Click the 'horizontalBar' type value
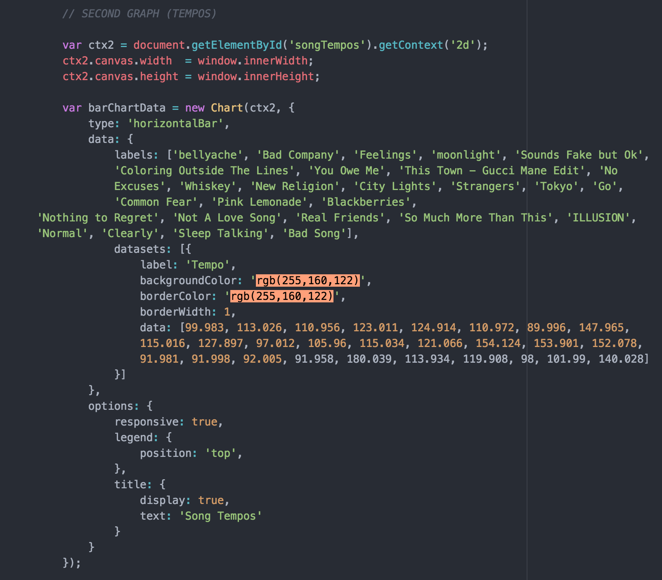Viewport: 662px width, 580px height. click(175, 124)
